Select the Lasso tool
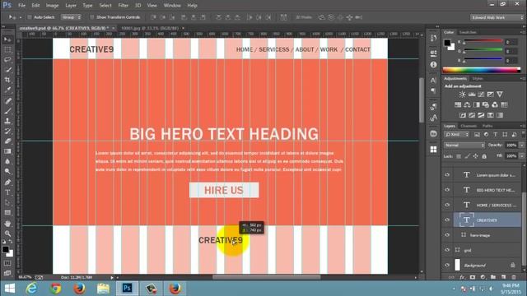The height and width of the screenshot is (296, 527). 7,60
